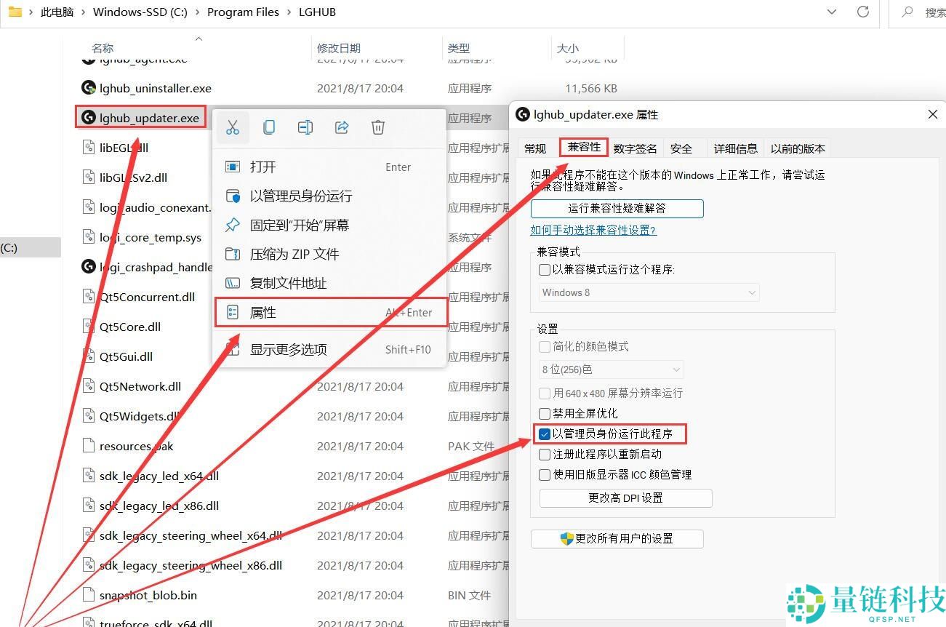Toggle 使用旧版显示器 ICC 颜色管理 checkbox
The image size is (946, 627).
tap(544, 474)
